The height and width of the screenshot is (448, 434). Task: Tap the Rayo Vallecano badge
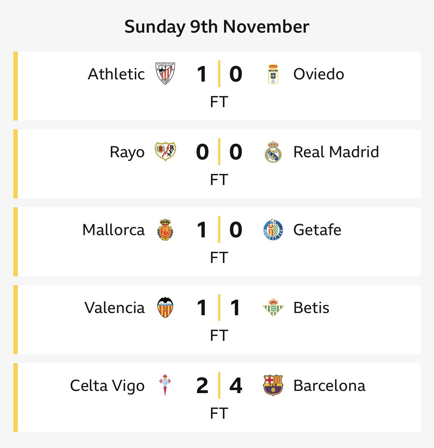[165, 151]
